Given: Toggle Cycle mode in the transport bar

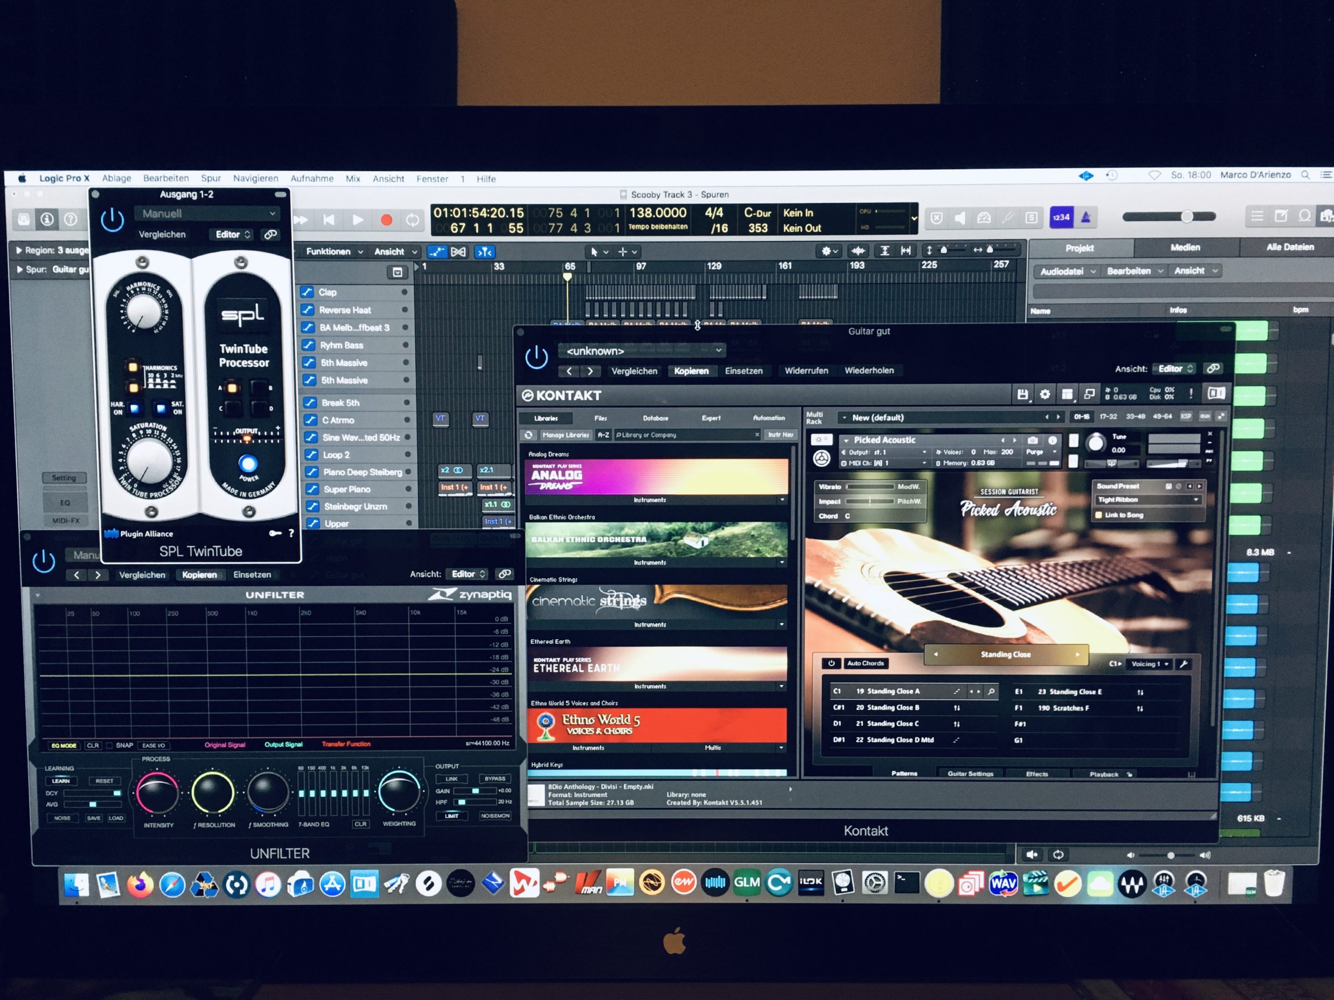Looking at the screenshot, I should point(413,220).
